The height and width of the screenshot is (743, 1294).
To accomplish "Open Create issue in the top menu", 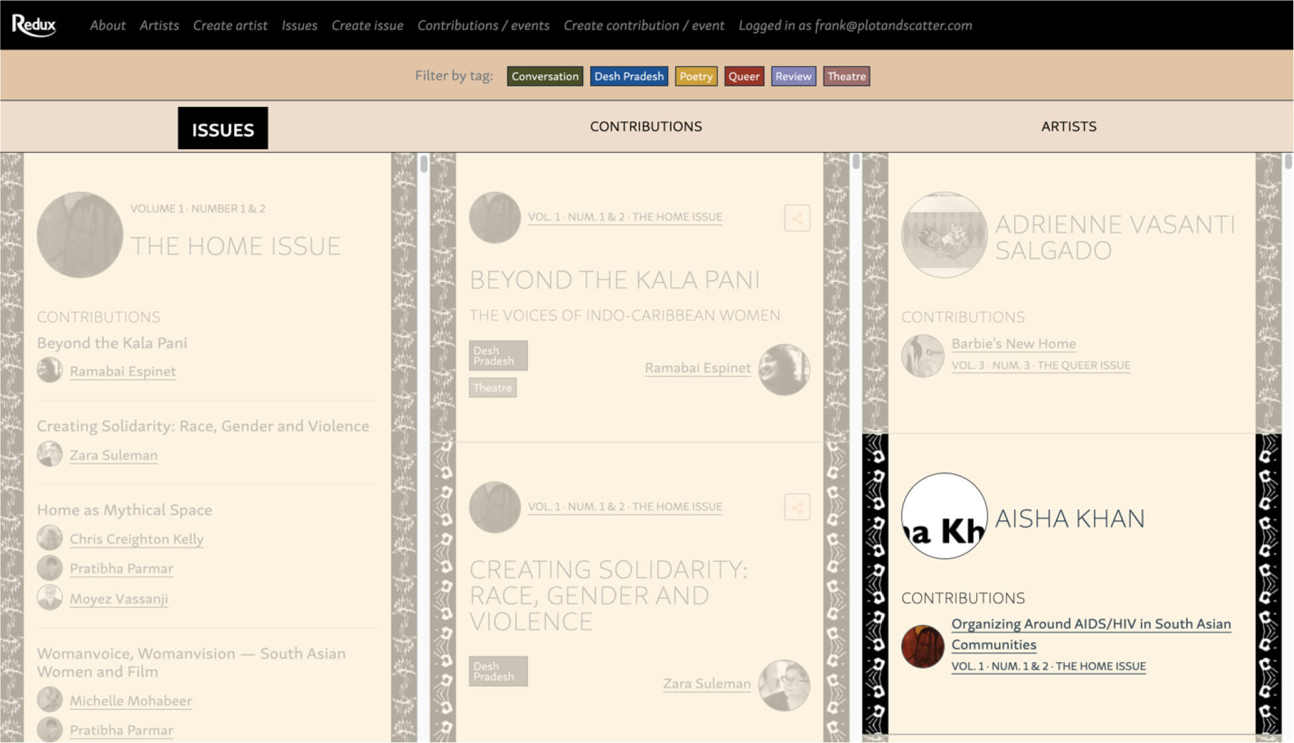I will tap(367, 25).
